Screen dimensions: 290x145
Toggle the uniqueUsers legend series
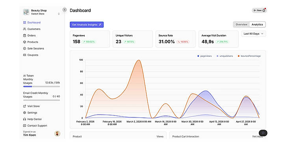[225, 56]
